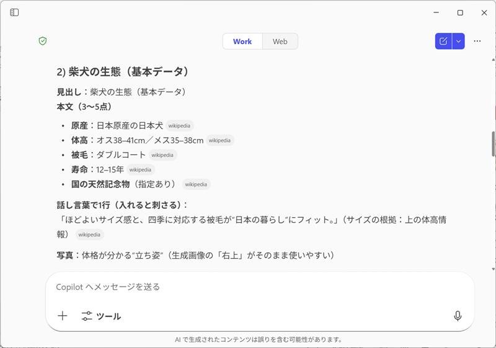Minimize the Copilot window

pos(436,12)
